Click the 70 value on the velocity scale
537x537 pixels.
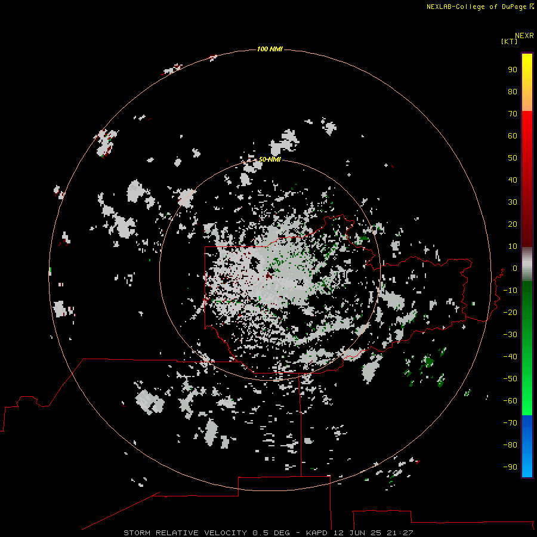click(513, 114)
